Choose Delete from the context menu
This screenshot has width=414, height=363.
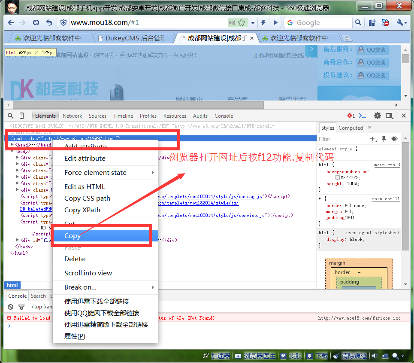click(x=106, y=259)
